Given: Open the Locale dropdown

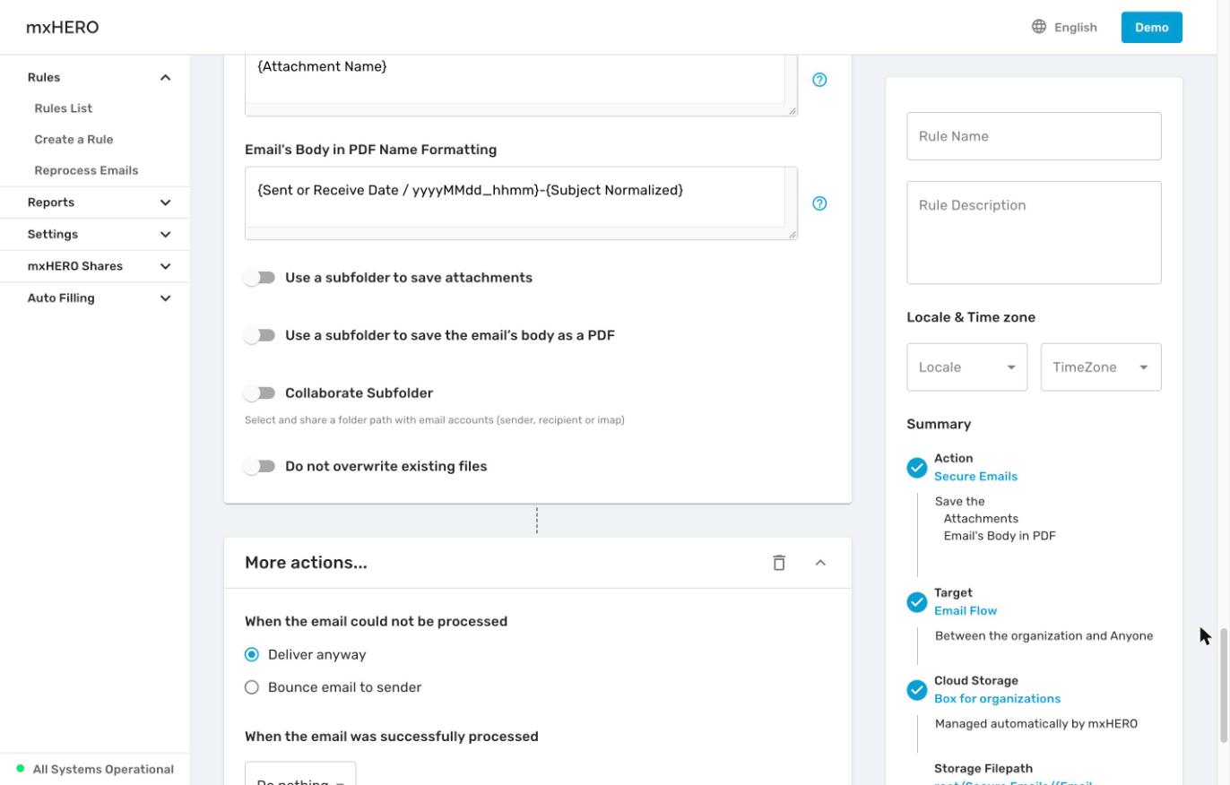Looking at the screenshot, I should [x=966, y=367].
